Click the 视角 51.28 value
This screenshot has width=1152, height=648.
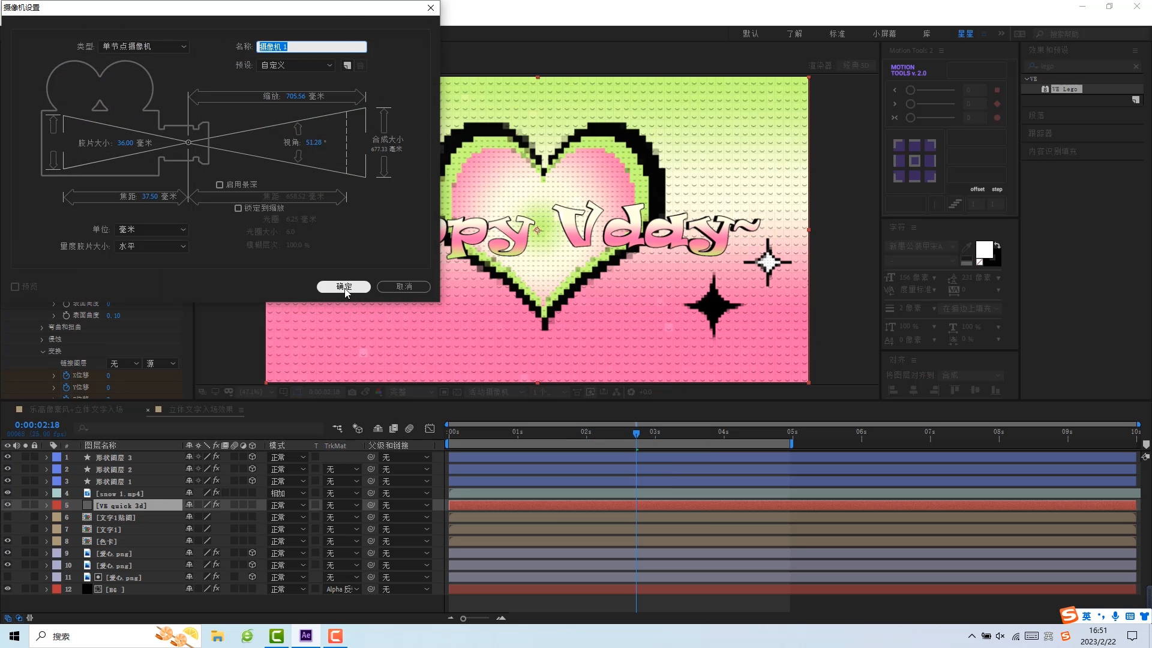(314, 142)
